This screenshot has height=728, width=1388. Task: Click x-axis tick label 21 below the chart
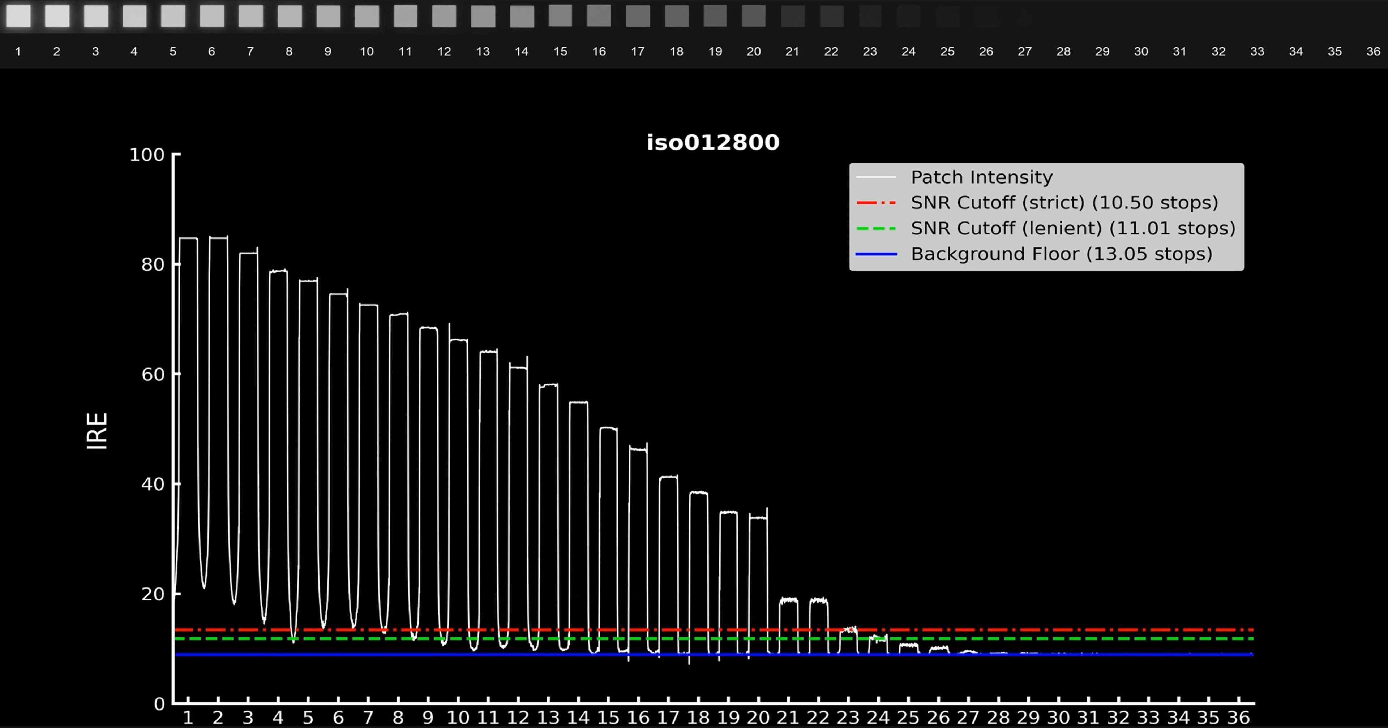[788, 718]
